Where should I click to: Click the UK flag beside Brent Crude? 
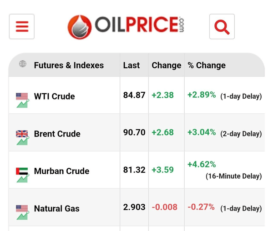[22, 134]
